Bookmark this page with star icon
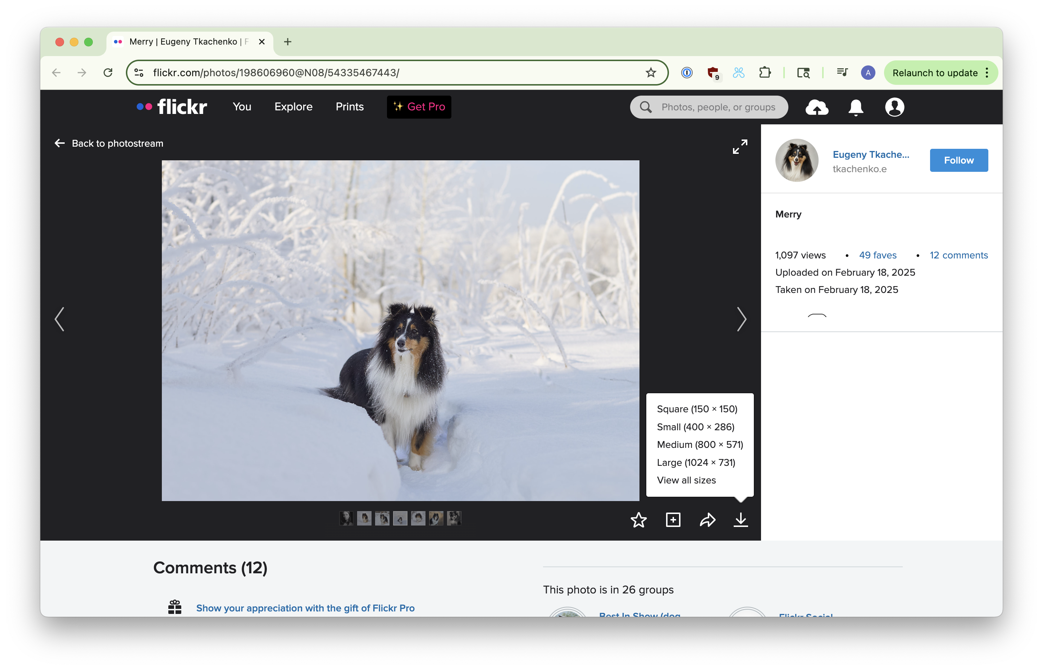The image size is (1043, 670). [650, 73]
